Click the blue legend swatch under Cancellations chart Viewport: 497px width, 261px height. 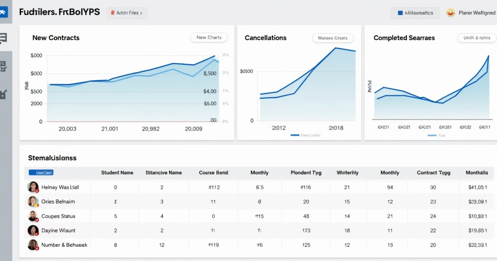click(294, 135)
